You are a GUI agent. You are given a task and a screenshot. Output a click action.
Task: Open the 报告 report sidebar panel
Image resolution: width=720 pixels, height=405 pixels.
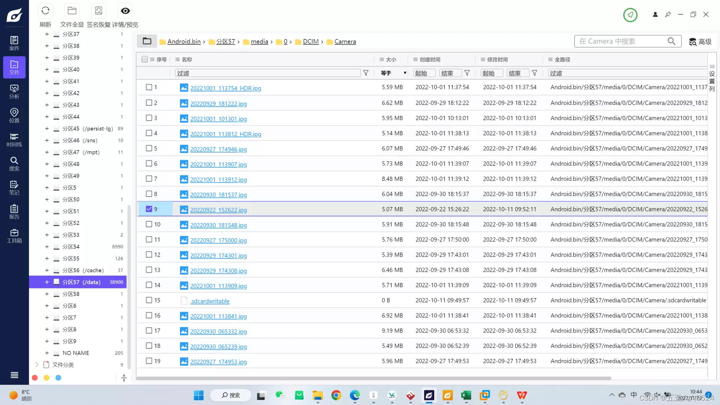[x=14, y=212]
